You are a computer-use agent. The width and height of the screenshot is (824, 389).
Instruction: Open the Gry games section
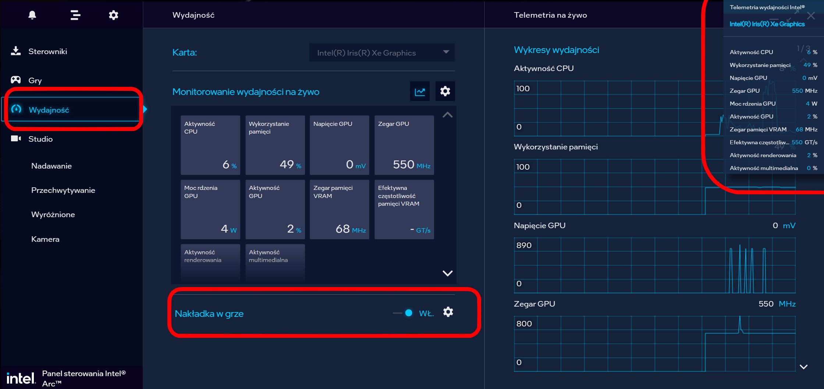click(35, 80)
